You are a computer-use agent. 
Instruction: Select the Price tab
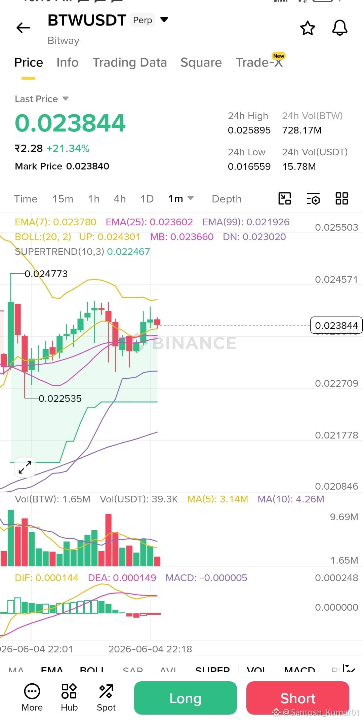[29, 63]
